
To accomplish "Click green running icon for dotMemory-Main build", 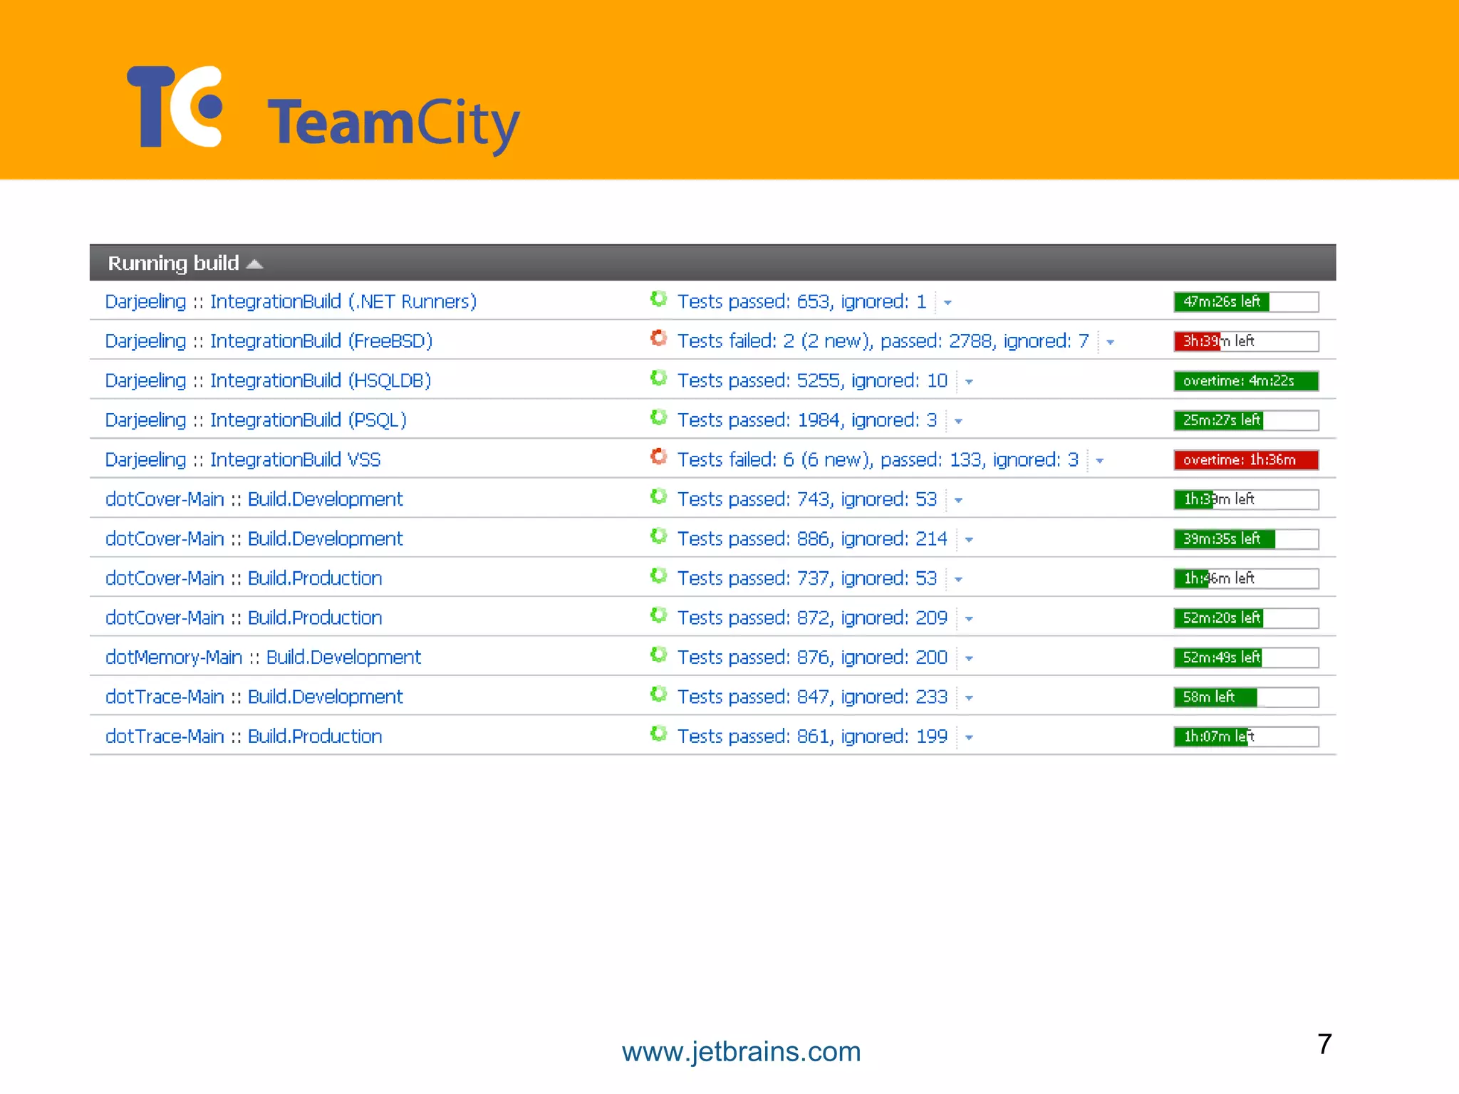I will pyautogui.click(x=658, y=655).
